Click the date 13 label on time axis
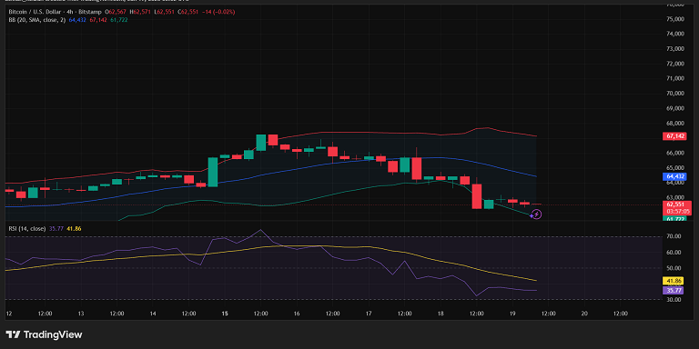 tap(81, 314)
